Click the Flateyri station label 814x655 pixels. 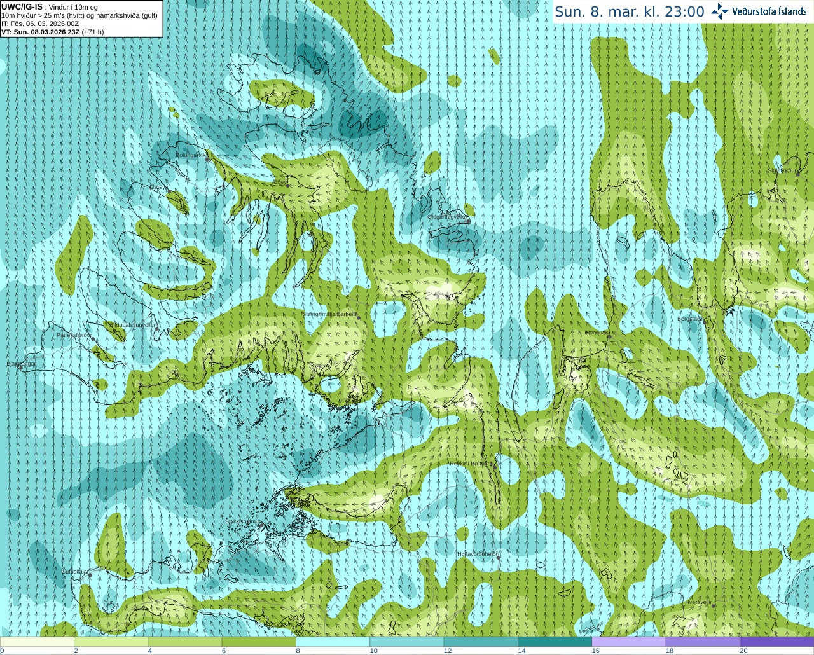pyautogui.click(x=158, y=187)
